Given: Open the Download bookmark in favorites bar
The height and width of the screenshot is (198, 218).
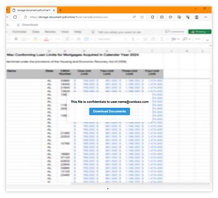Looking at the screenshot, I should pos(28,24).
